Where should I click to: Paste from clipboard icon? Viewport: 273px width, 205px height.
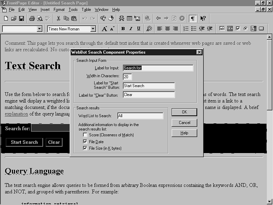(74, 18)
